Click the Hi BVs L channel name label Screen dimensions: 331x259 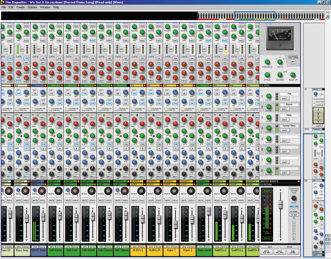pos(138,251)
